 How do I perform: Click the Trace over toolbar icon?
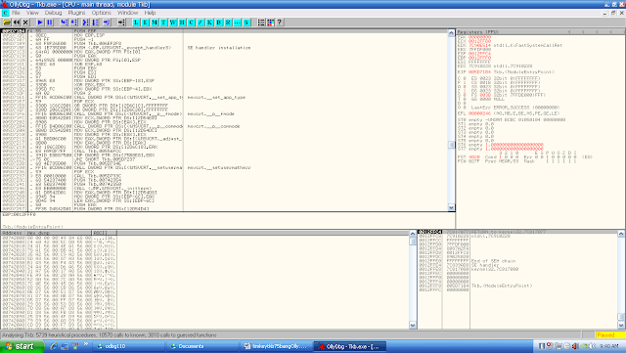point(96,22)
